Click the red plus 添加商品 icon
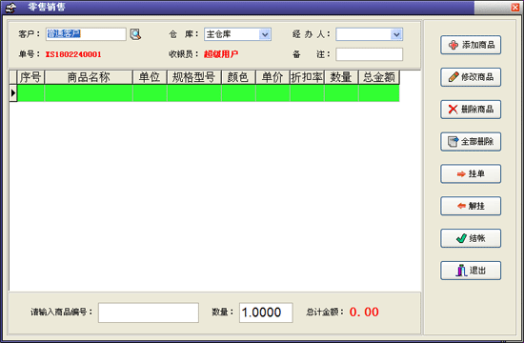 click(453, 45)
